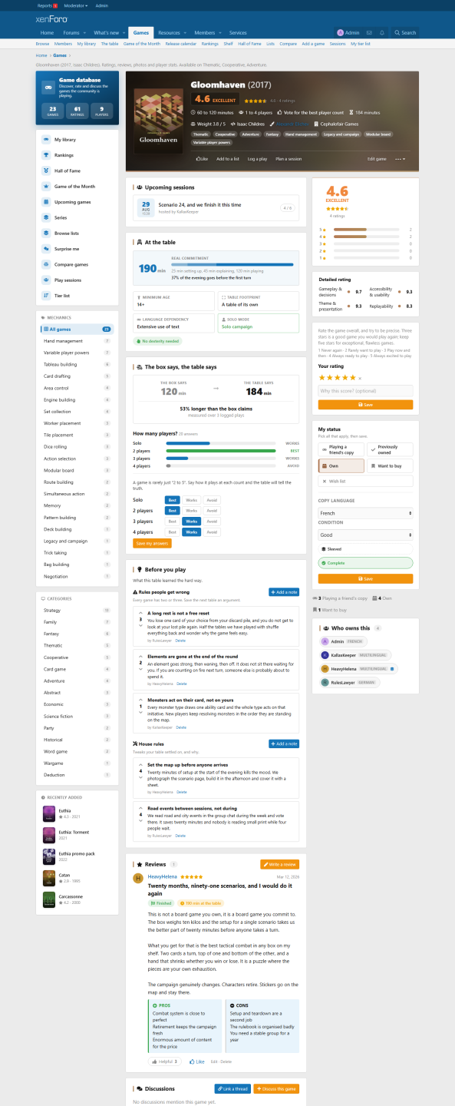This screenshot has height=1106, width=455.
Task: Open the Release calendar sub-nav item
Action: (x=180, y=44)
